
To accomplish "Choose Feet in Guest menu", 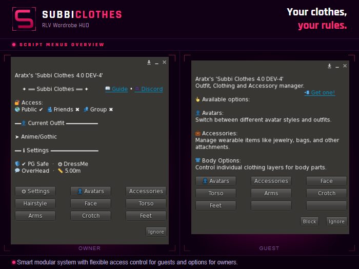I will pyautogui.click(x=216, y=205).
